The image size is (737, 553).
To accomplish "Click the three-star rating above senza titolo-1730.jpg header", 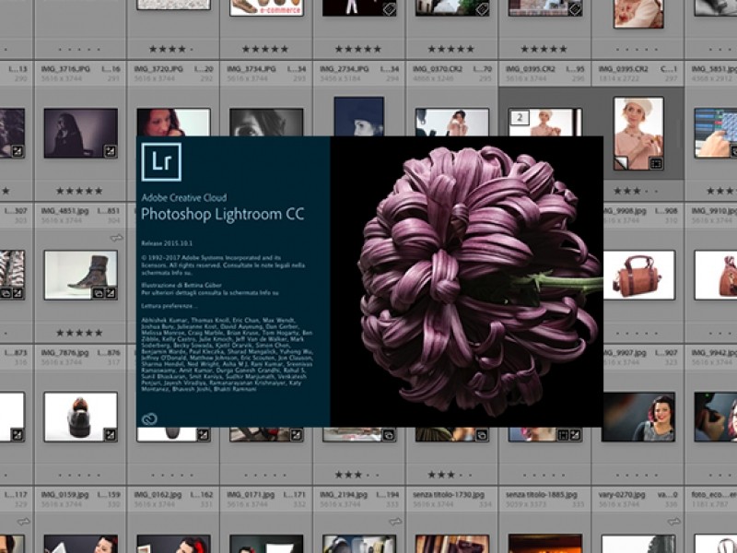I will 451,475.
